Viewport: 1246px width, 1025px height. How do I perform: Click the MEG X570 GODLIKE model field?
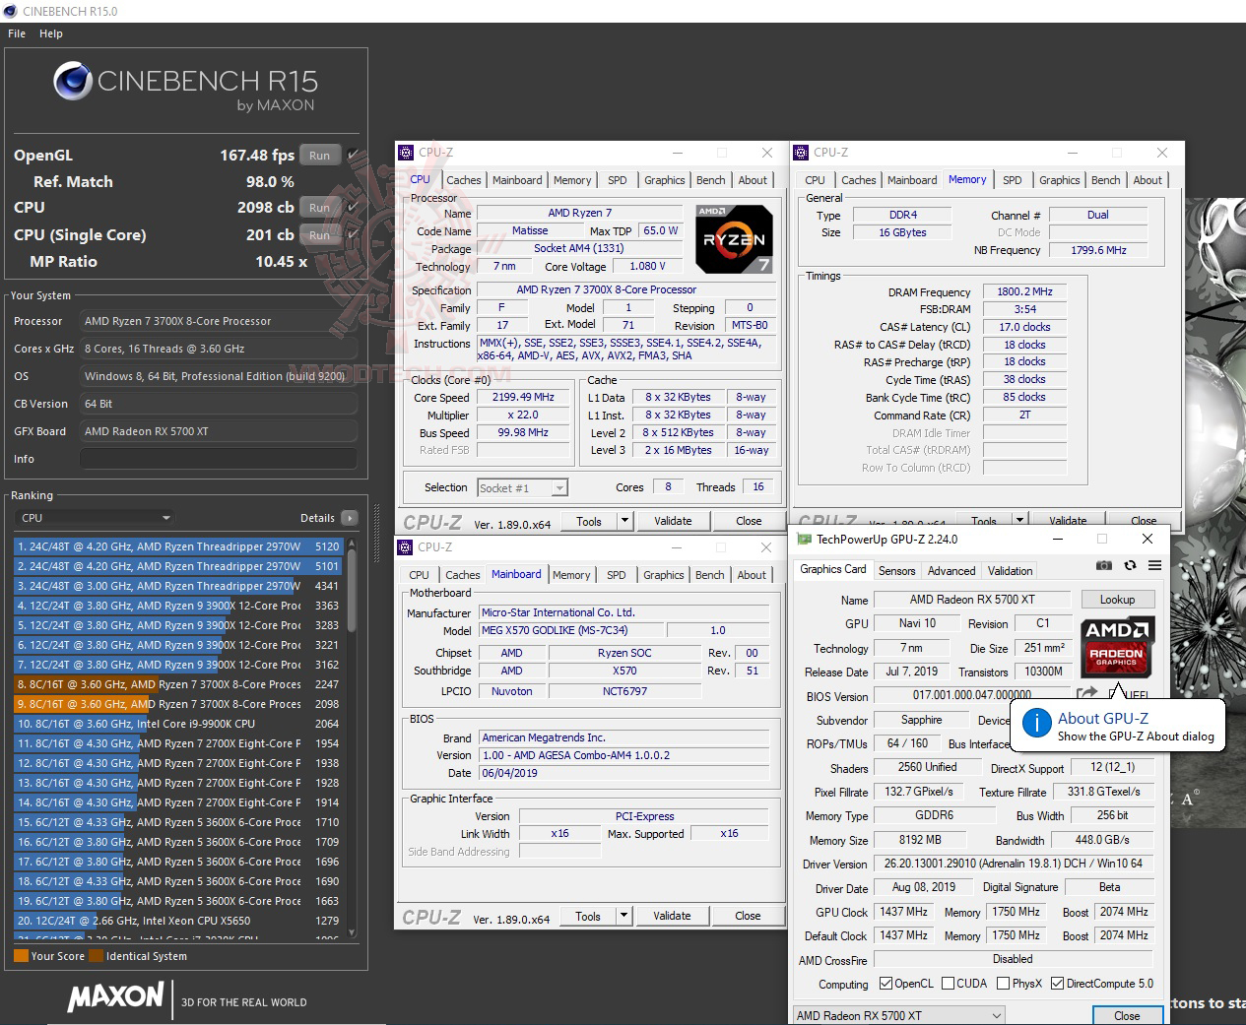[x=569, y=630]
